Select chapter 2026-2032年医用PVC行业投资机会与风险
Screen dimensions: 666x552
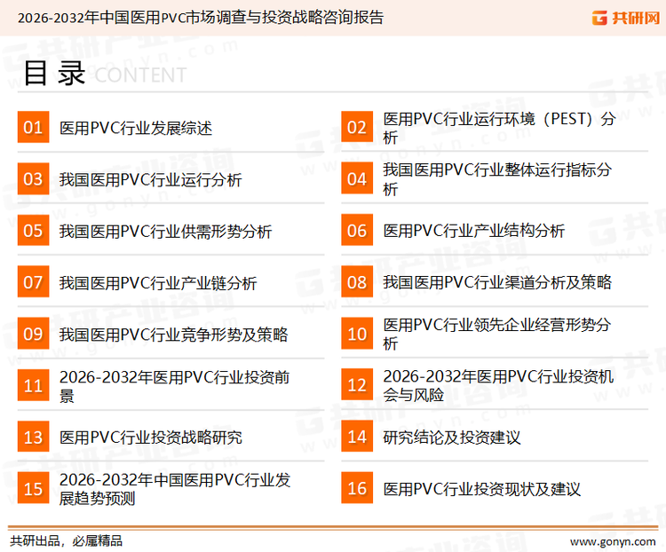click(498, 385)
